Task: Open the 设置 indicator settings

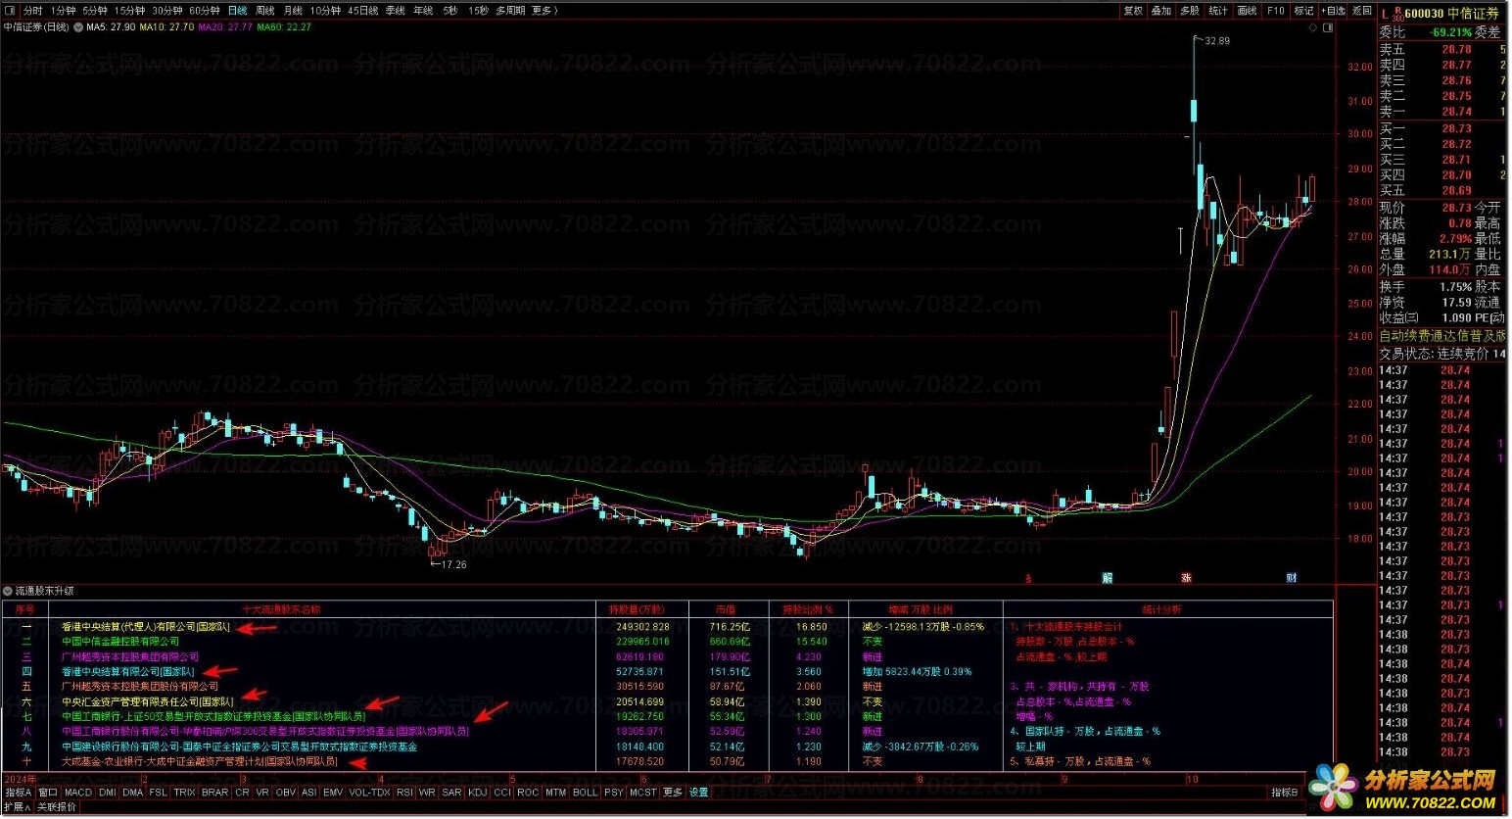Action: coord(698,793)
